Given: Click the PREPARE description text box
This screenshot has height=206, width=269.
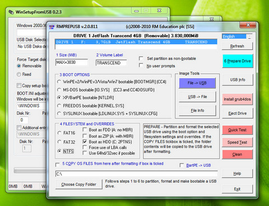Looking at the screenshot, I should tap(181, 141).
